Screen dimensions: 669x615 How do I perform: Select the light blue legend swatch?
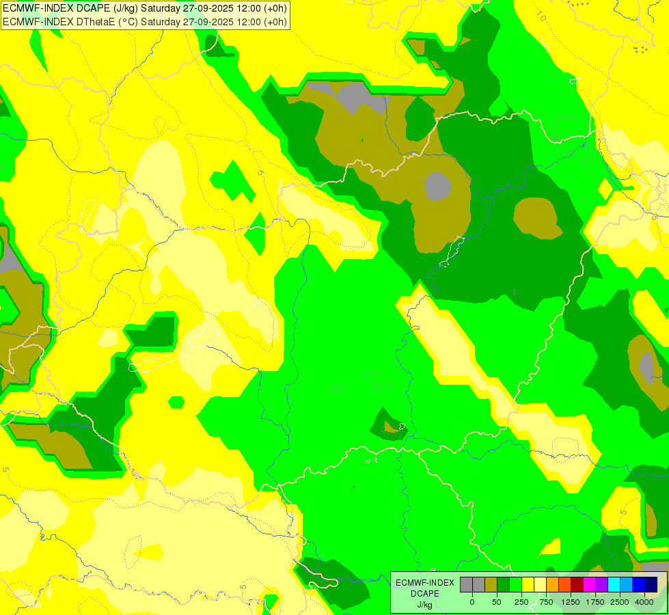627,585
